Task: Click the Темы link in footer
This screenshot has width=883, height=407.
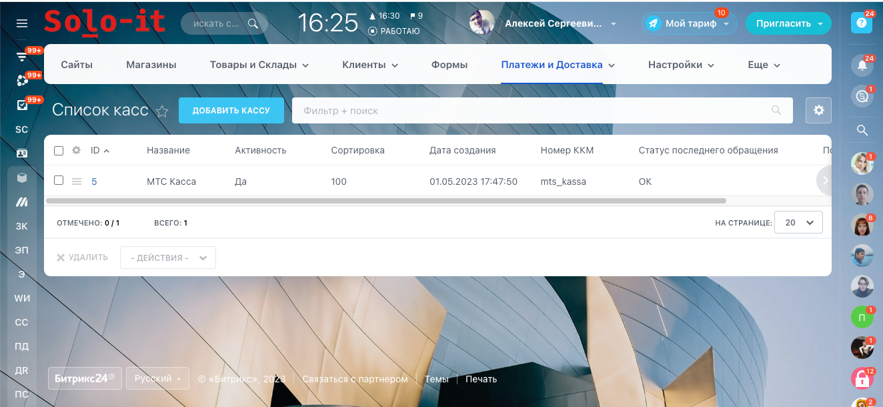Action: point(437,379)
